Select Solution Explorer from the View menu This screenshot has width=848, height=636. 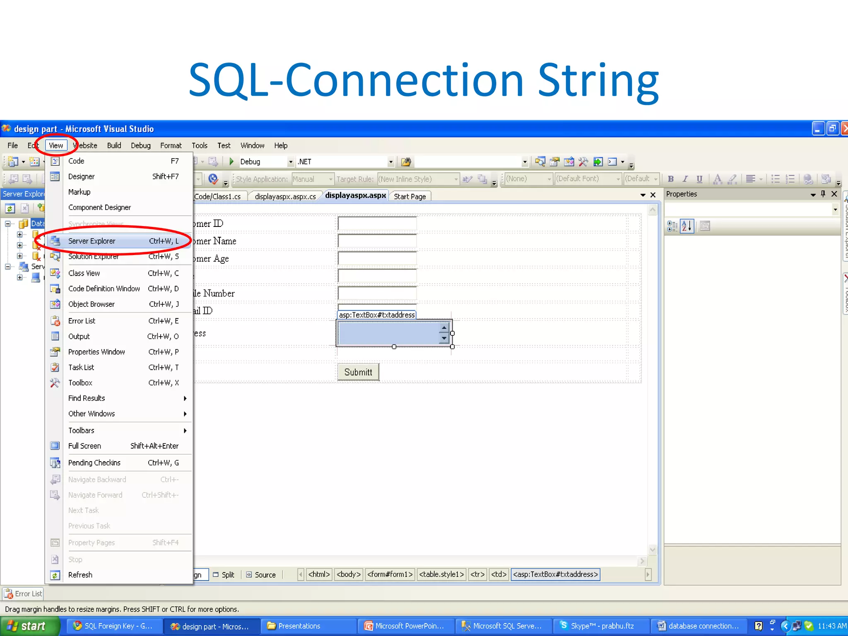point(119,257)
